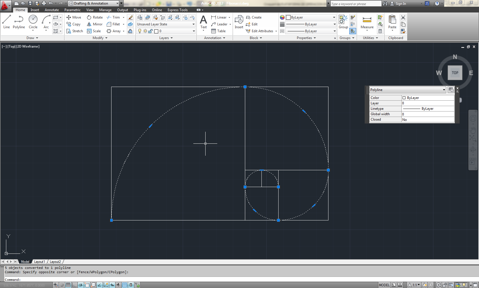This screenshot has height=288, width=479.
Task: Switch to the Layout2 tab
Action: tap(55, 262)
